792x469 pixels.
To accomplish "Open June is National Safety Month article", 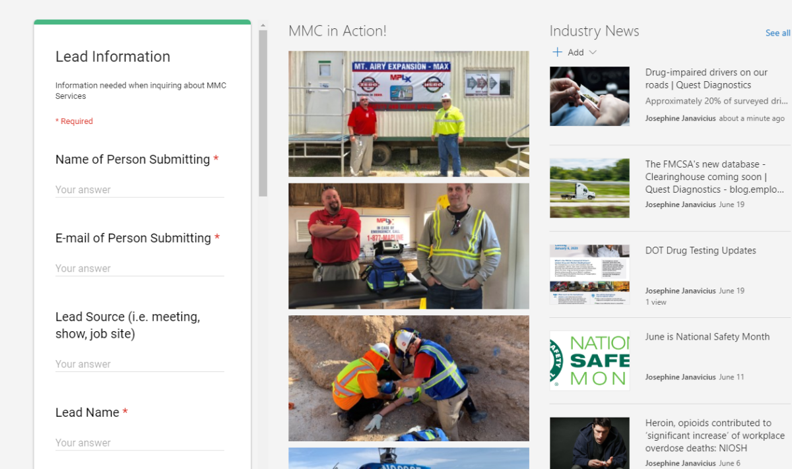I will (707, 336).
